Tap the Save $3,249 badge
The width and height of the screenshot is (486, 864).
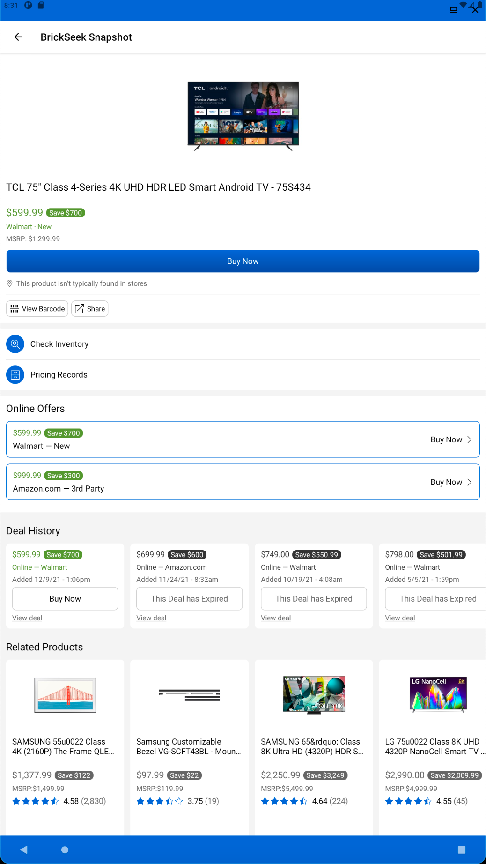click(325, 775)
